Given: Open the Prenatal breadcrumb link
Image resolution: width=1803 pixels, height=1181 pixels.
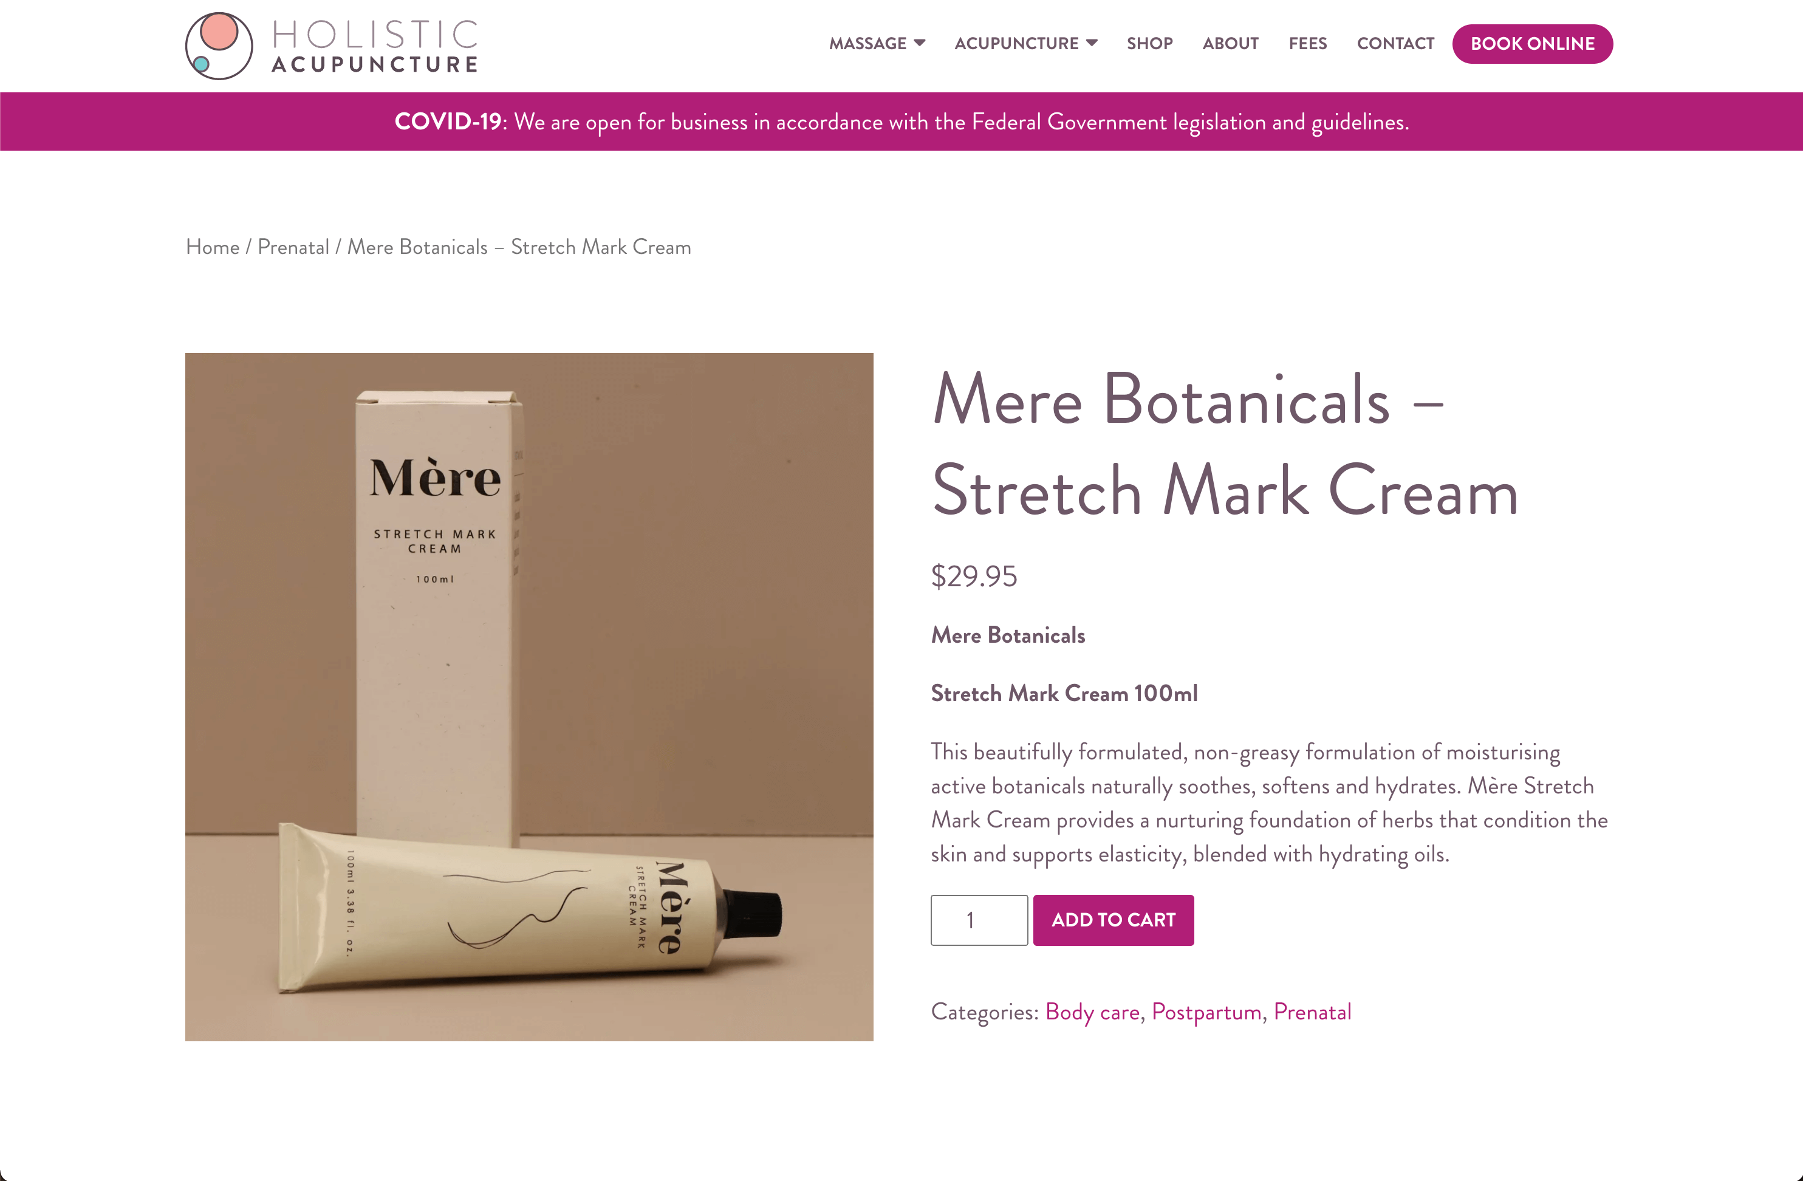Looking at the screenshot, I should coord(293,247).
